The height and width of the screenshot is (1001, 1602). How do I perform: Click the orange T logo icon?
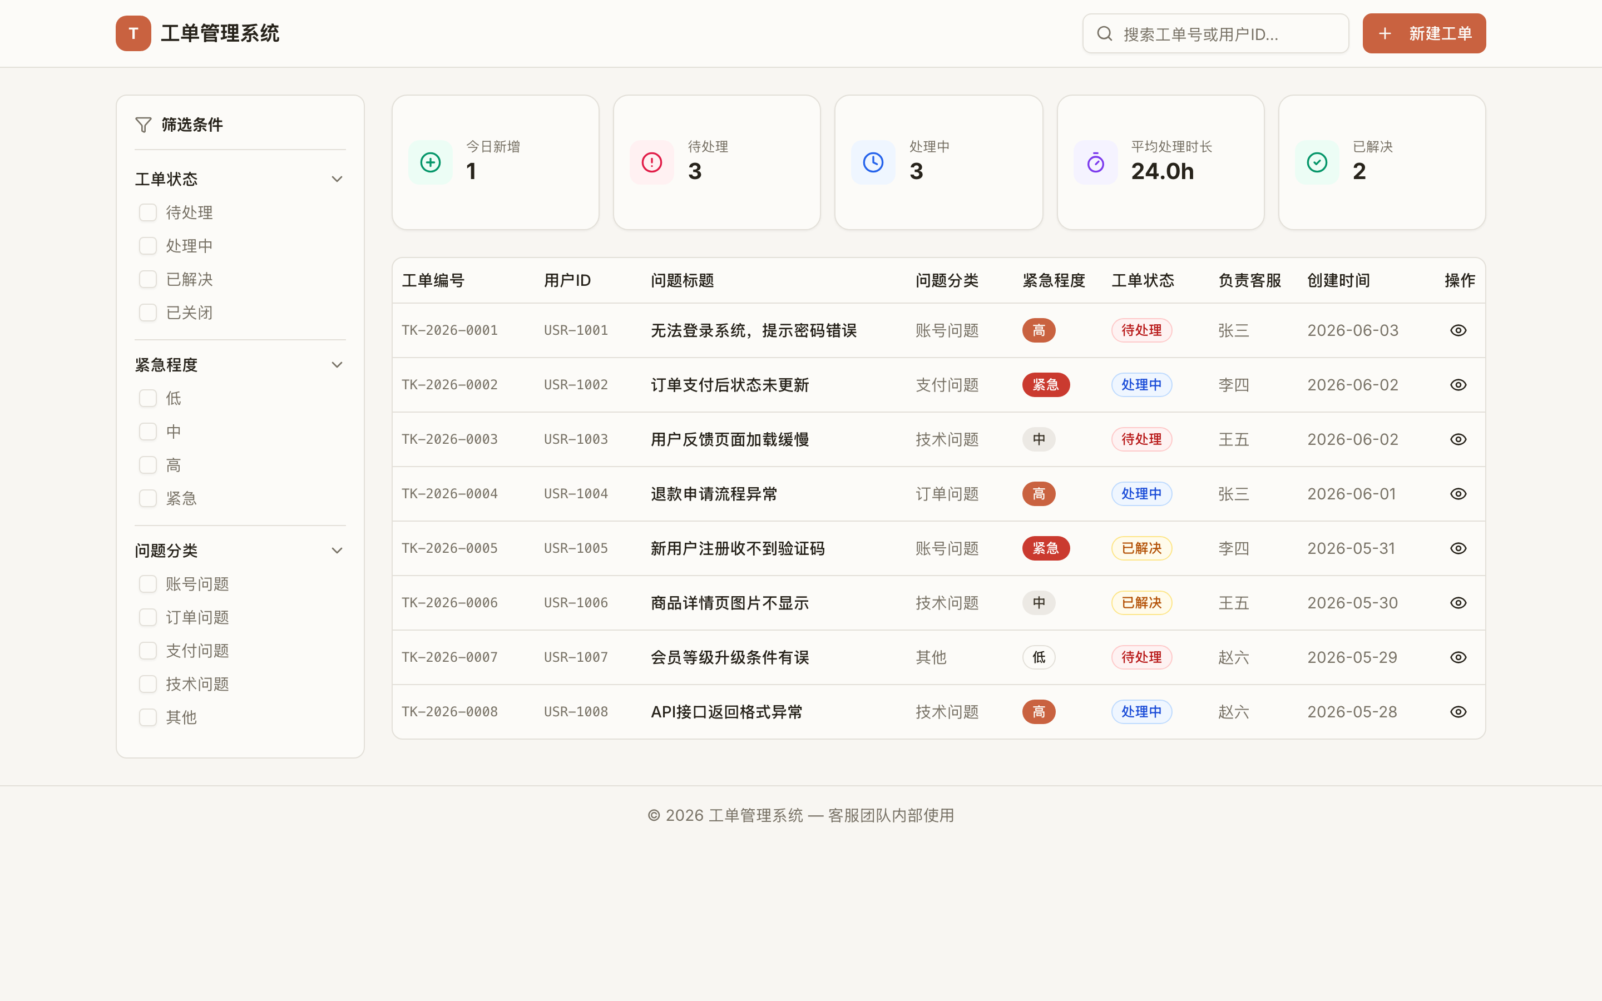pyautogui.click(x=133, y=33)
